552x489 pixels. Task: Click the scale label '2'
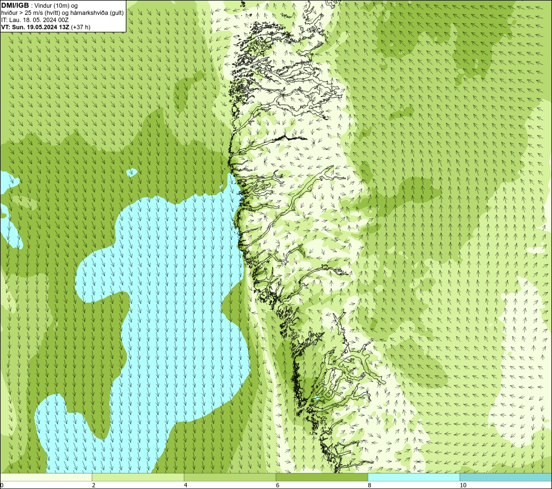[x=94, y=485]
